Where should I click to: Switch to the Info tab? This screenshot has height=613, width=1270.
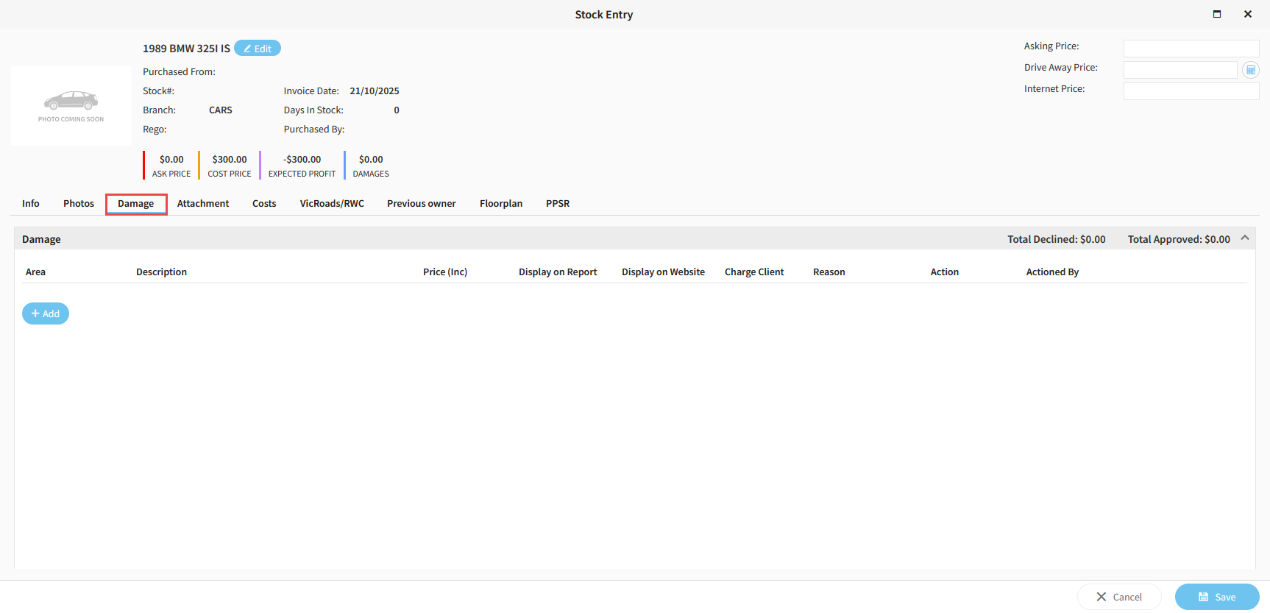tap(31, 204)
